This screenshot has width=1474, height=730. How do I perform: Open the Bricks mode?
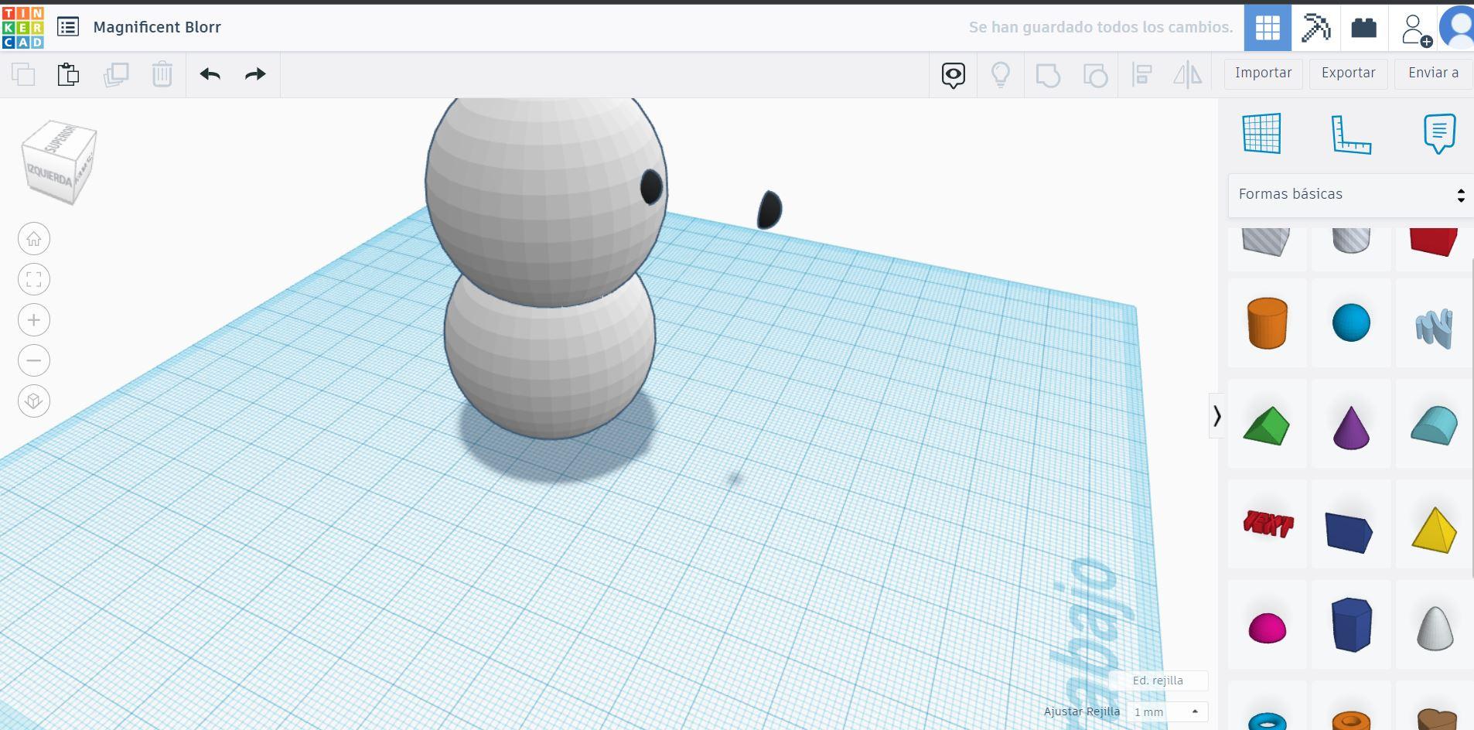(x=1363, y=28)
